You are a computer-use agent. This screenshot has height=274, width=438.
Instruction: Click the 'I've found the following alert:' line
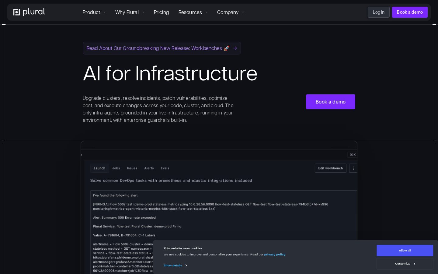tap(116, 195)
